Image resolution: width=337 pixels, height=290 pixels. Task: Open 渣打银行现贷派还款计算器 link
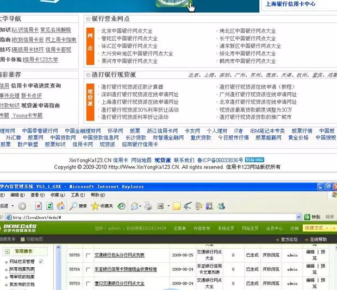(x=132, y=87)
